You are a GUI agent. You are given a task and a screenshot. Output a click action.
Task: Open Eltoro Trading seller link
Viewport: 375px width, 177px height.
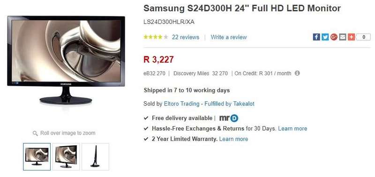point(181,104)
